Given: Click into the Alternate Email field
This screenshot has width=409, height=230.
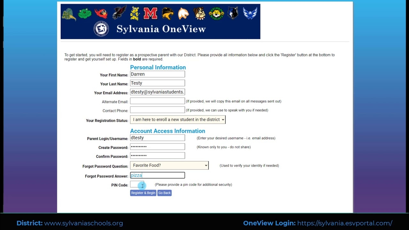Looking at the screenshot, I should coord(157,101).
